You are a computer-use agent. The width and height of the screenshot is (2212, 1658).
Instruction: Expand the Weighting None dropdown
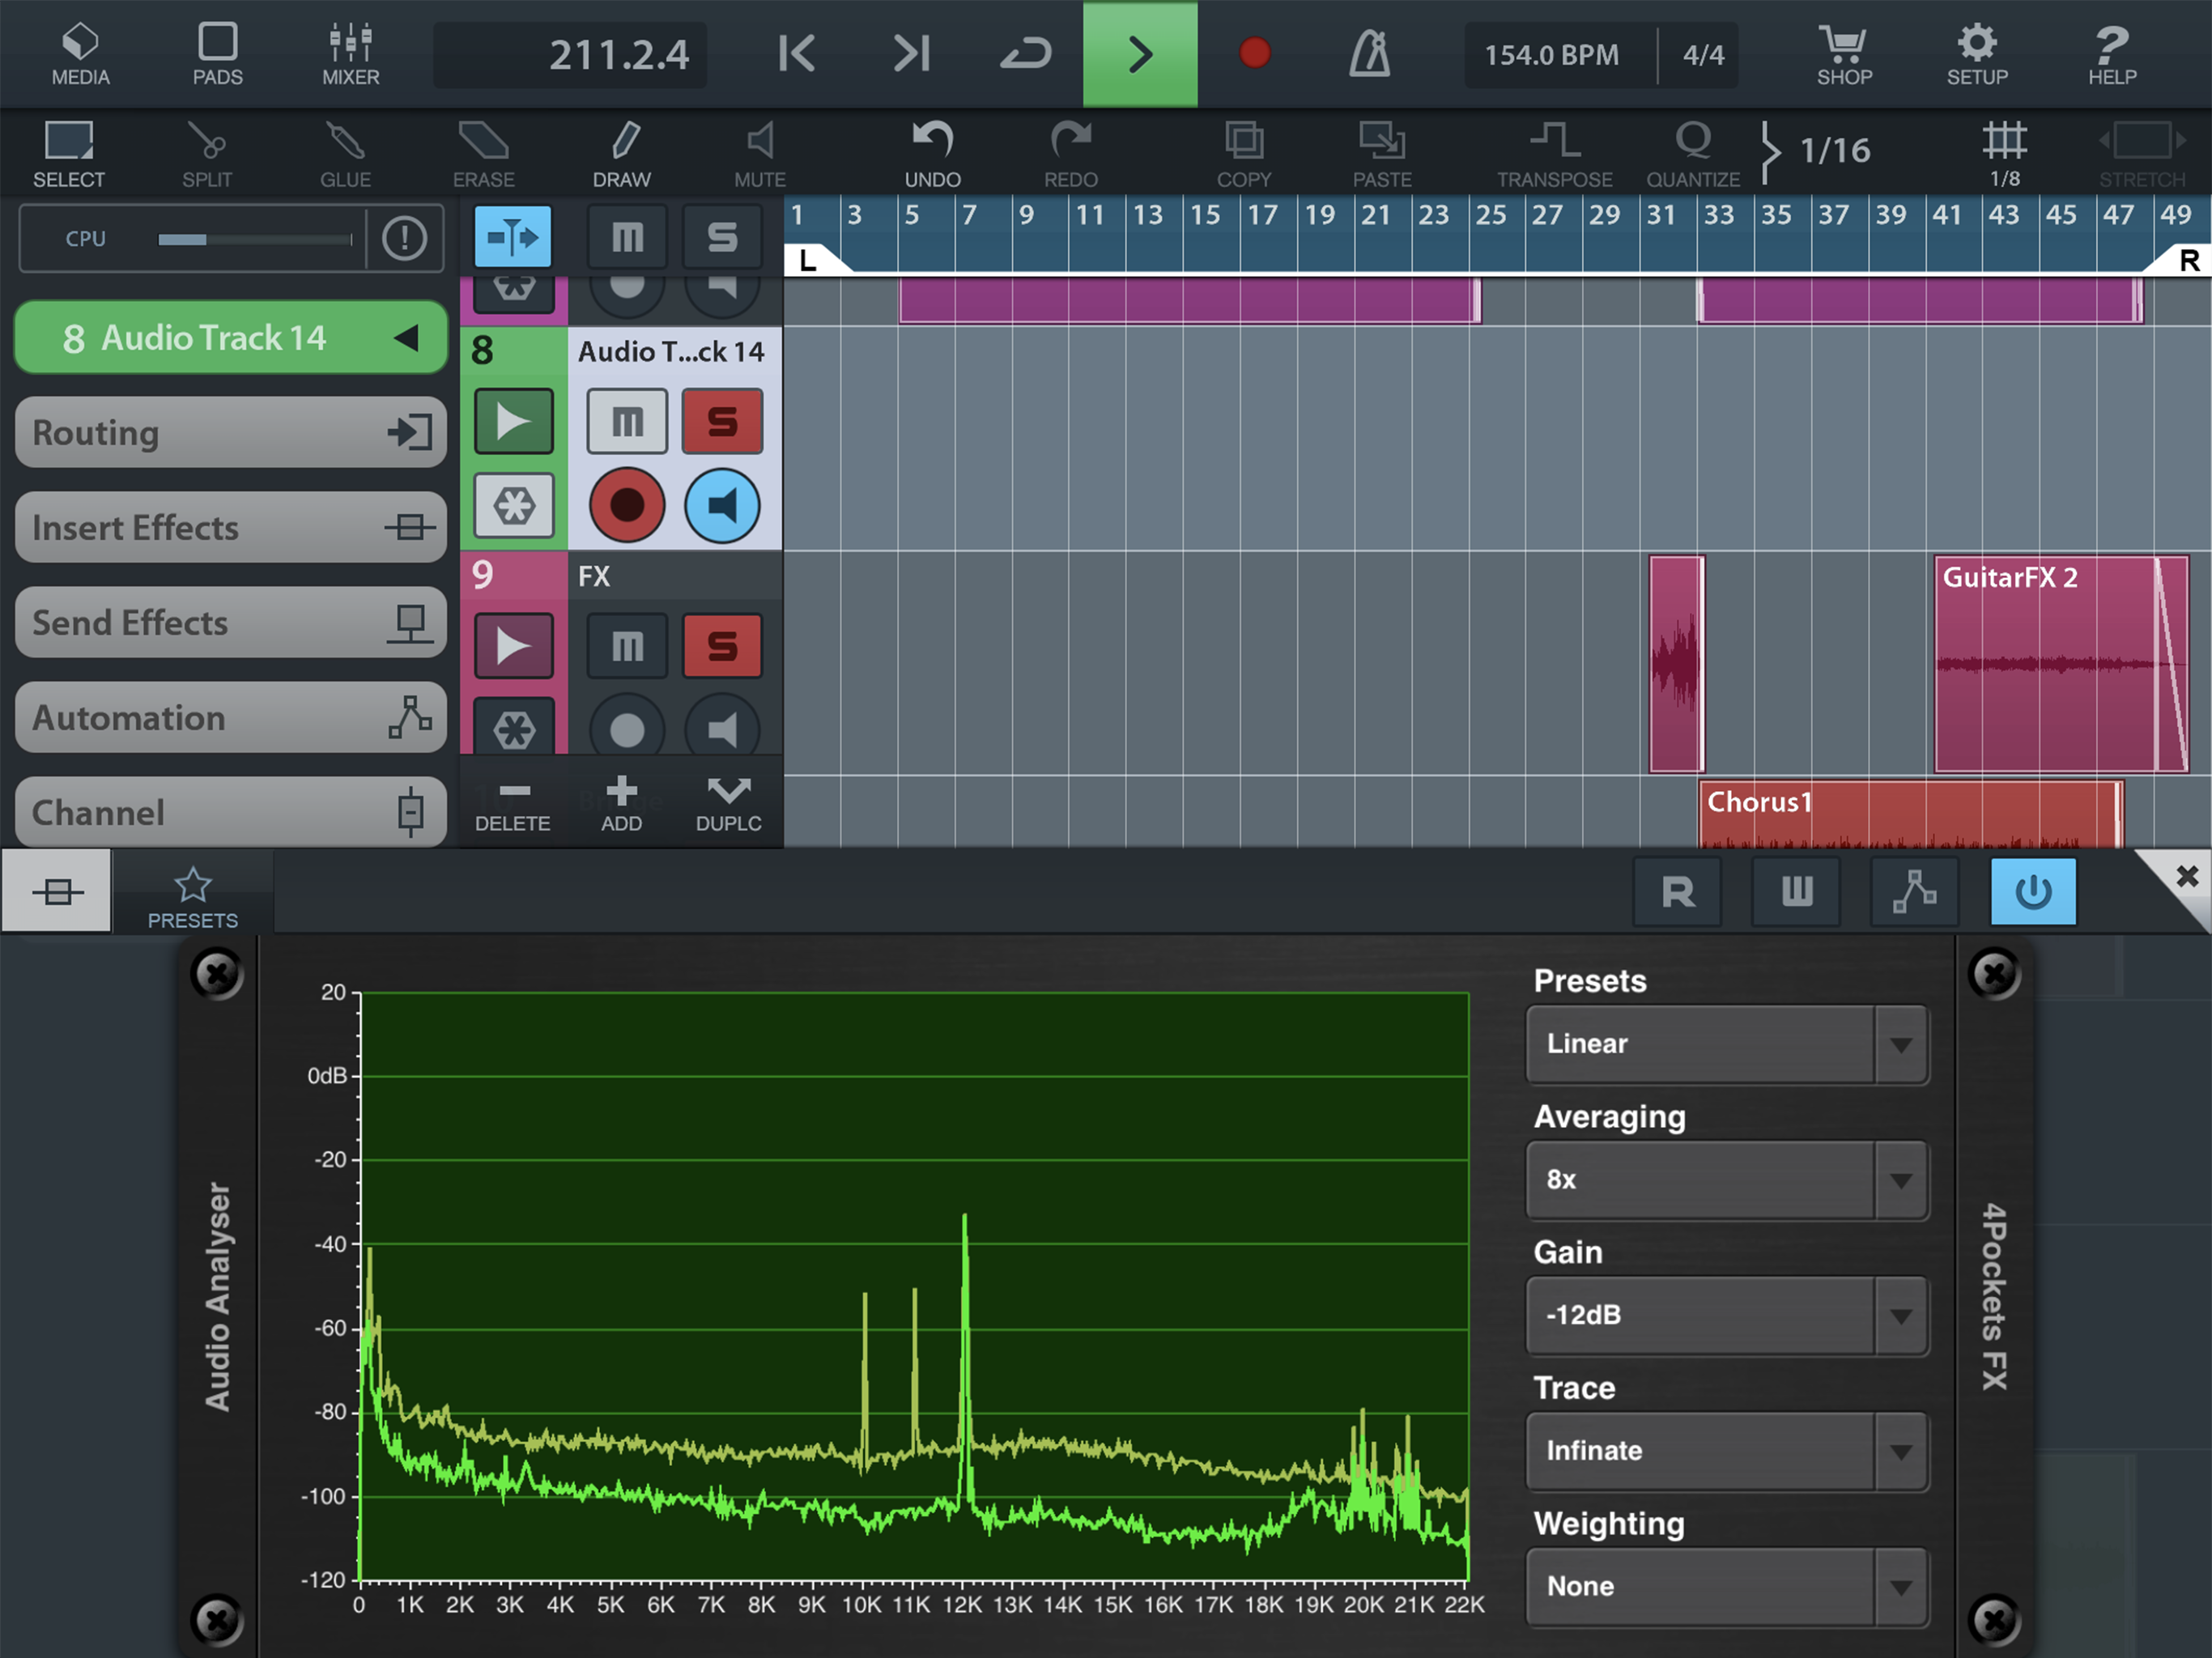1726,1587
